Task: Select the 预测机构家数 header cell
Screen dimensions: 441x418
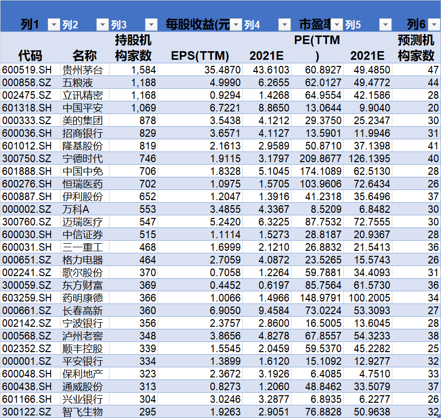Action: point(416,47)
